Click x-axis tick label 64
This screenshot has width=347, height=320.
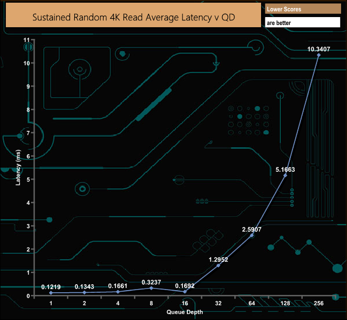(252, 303)
